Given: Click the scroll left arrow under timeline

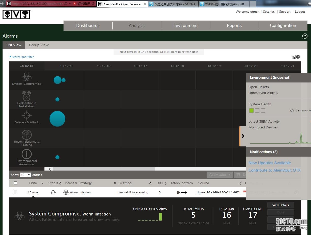Looking at the screenshot, I should pyautogui.click(x=50, y=169).
